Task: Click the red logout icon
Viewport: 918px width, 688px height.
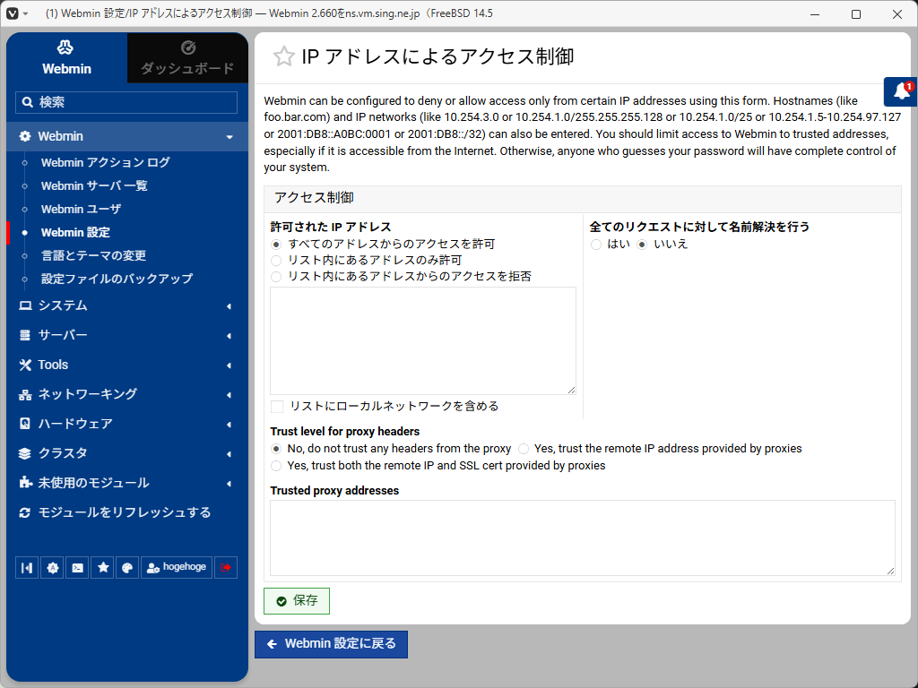Action: [x=226, y=567]
